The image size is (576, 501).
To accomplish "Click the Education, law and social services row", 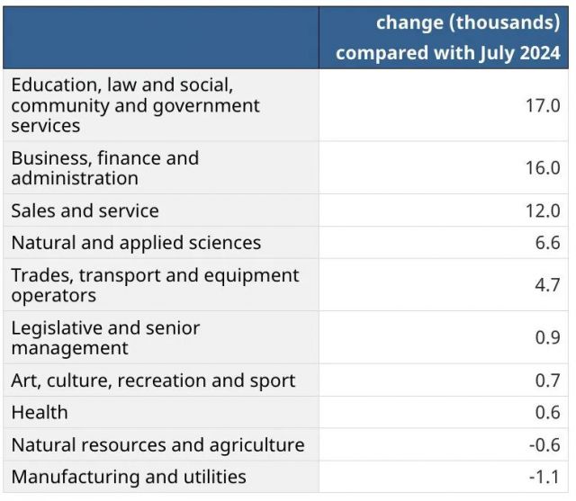I will coord(135,105).
